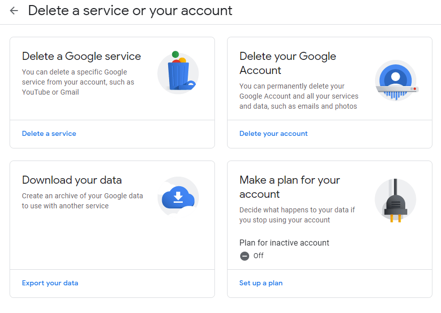441x313 pixels.
Task: Click the power plug illustration
Action: 395,200
